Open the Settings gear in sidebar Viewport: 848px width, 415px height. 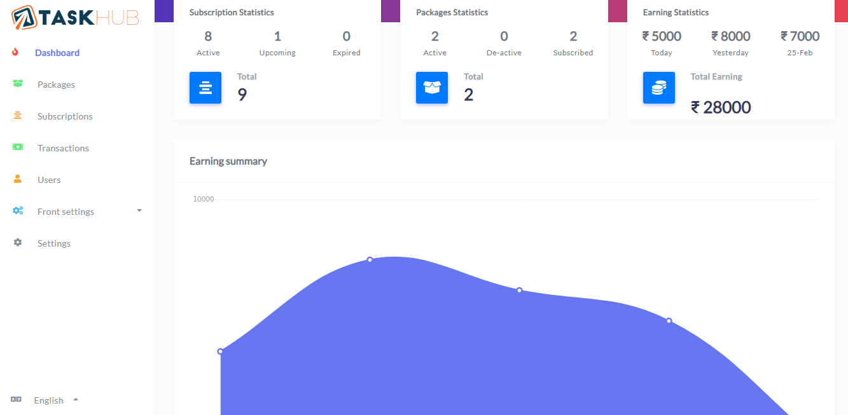tap(18, 242)
